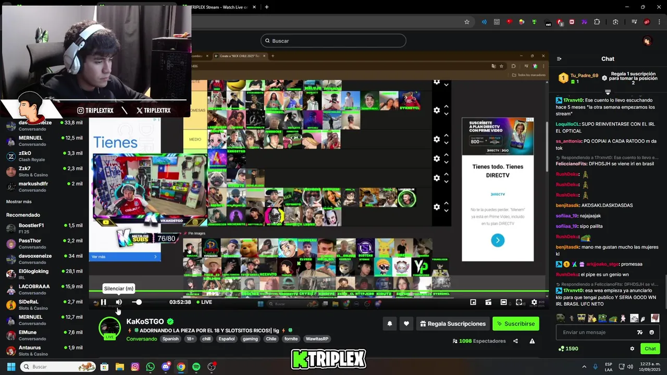Select the fornite tag
Viewport: 667px width, 375px height.
pos(291,339)
